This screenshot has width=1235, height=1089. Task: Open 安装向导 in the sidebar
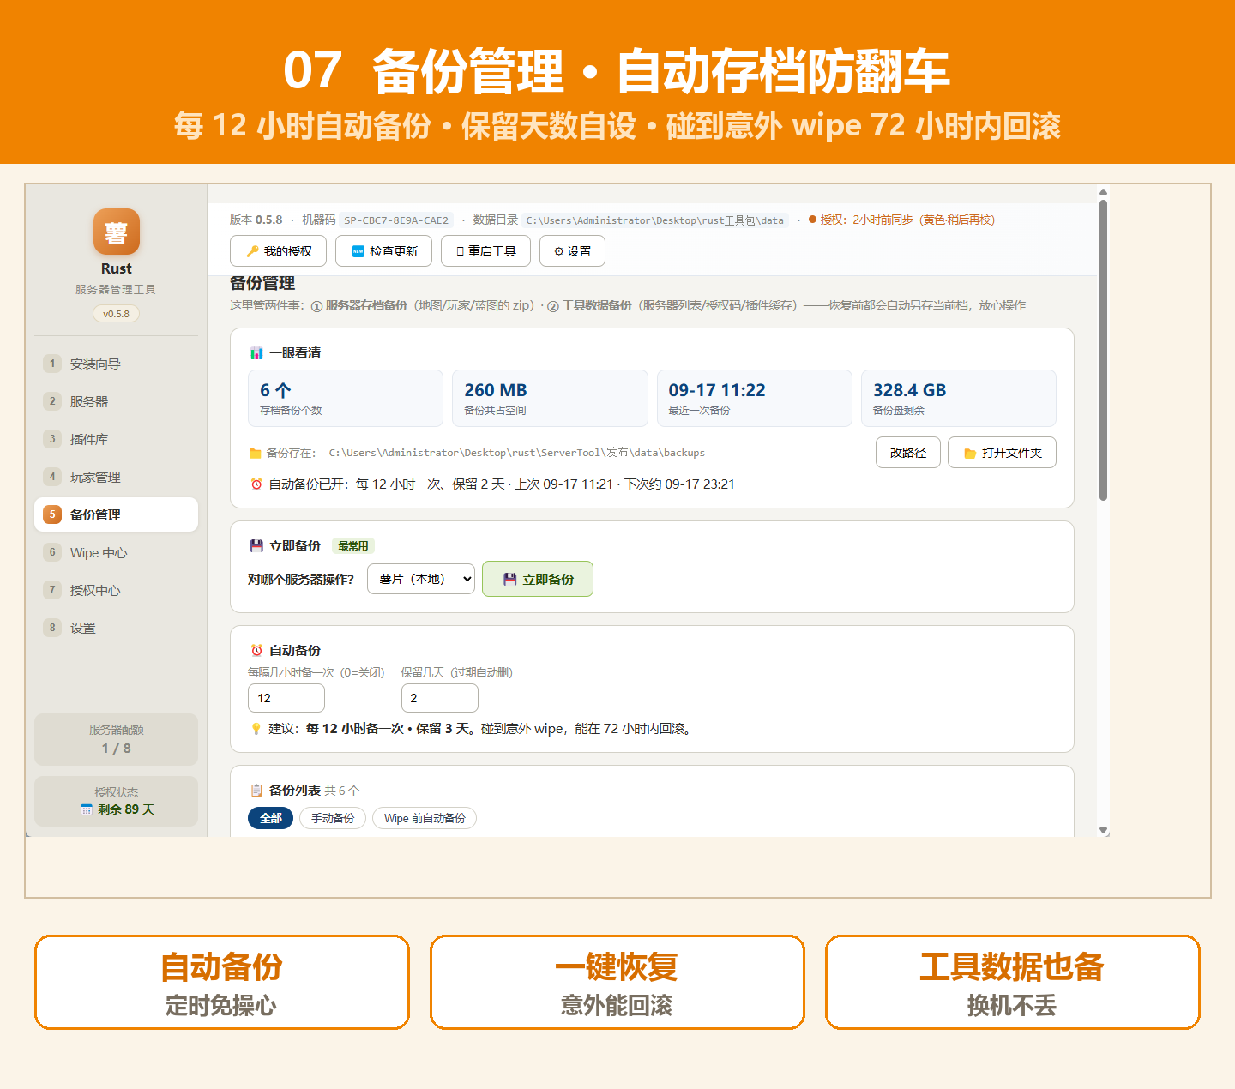click(x=116, y=364)
